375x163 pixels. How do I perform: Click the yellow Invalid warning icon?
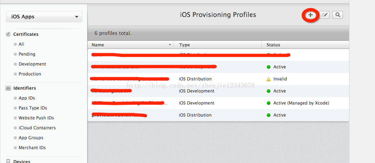[x=269, y=79]
